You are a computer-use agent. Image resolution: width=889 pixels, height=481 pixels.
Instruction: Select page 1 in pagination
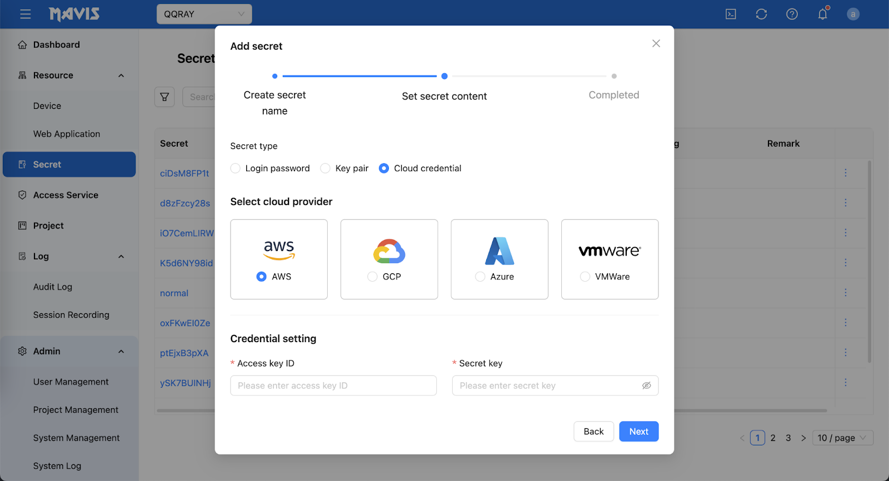pyautogui.click(x=757, y=438)
